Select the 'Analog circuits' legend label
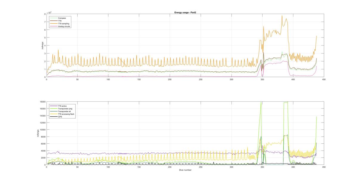Viewport: 358px width, 185px height. (64, 26)
